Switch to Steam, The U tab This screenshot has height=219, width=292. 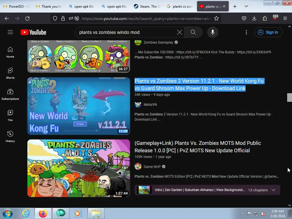147,7
